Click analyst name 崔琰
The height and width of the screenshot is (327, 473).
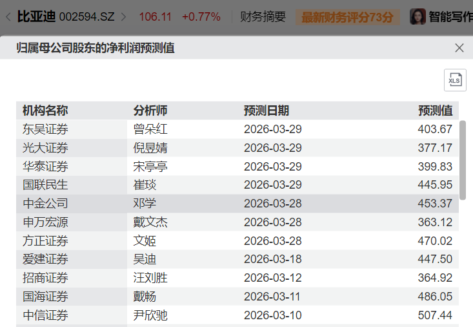point(145,185)
